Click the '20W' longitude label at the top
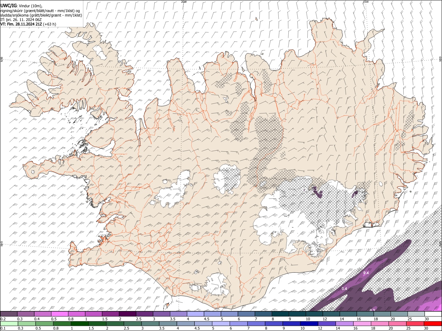This screenshot has height=331, width=442. coord(184,2)
